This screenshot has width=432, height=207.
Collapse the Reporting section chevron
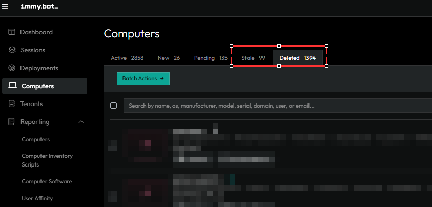(x=81, y=122)
